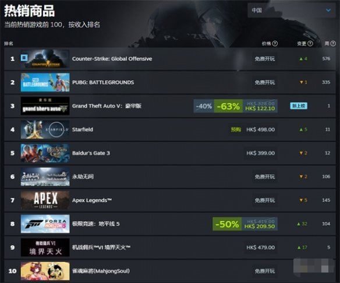340x283 pixels.
Task: Open the 永劫无间 game title link
Action: click(83, 176)
